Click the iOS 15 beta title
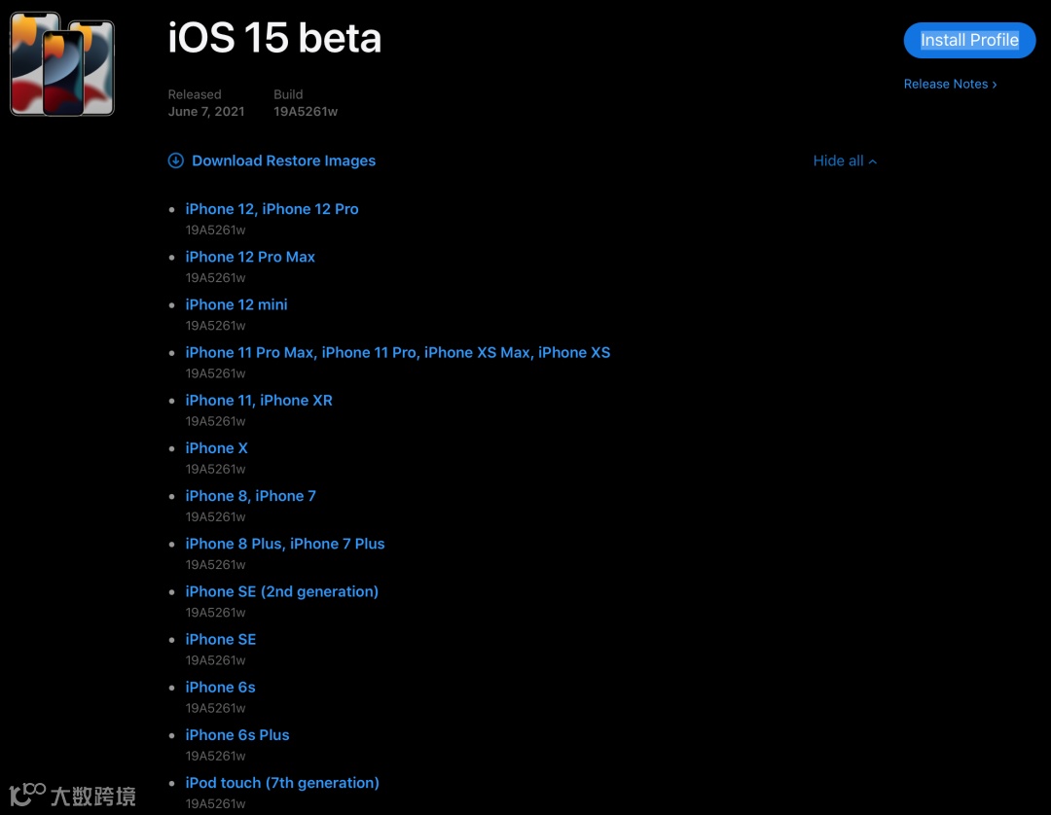 click(x=274, y=38)
